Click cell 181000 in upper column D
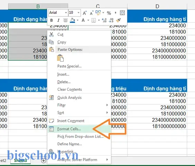This screenshot has height=166, width=195. [x=157, y=32]
